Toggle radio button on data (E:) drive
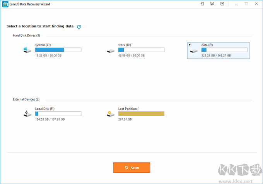This screenshot has height=184, width=263. click(190, 44)
